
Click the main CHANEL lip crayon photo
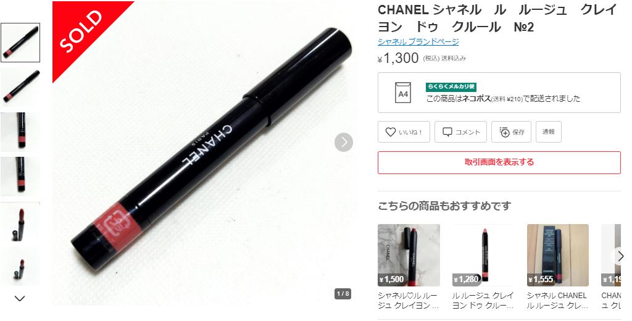point(204,153)
